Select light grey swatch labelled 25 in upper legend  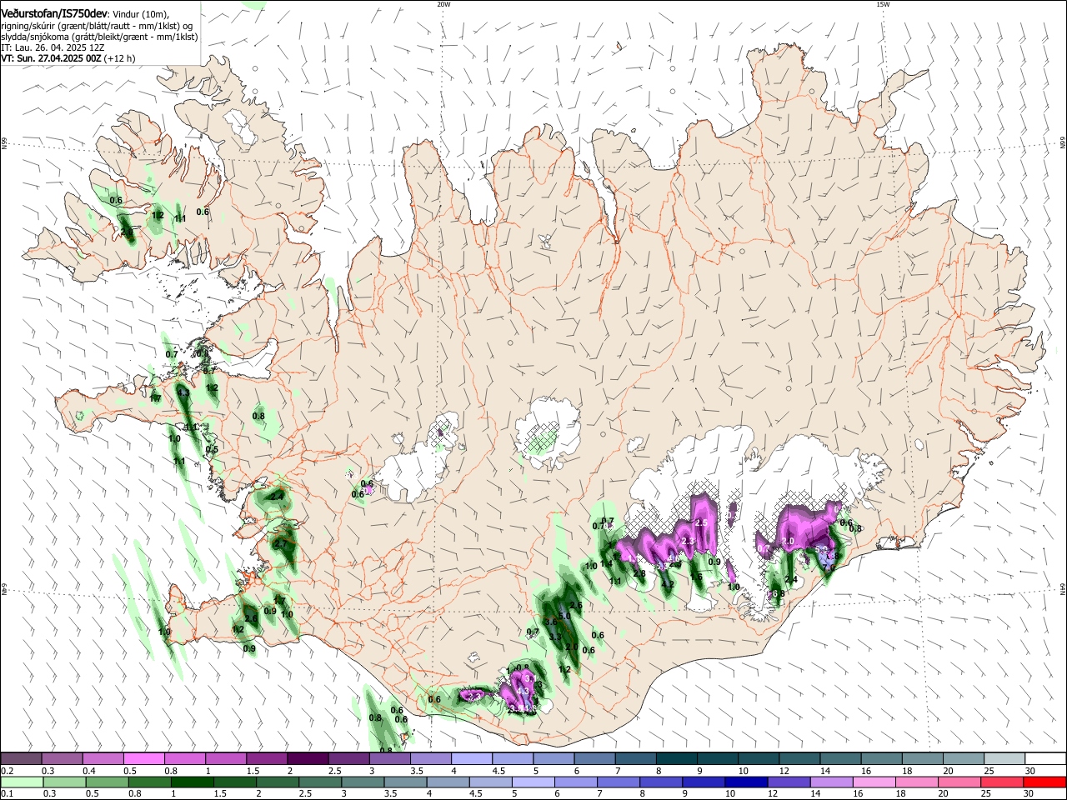1004,759
